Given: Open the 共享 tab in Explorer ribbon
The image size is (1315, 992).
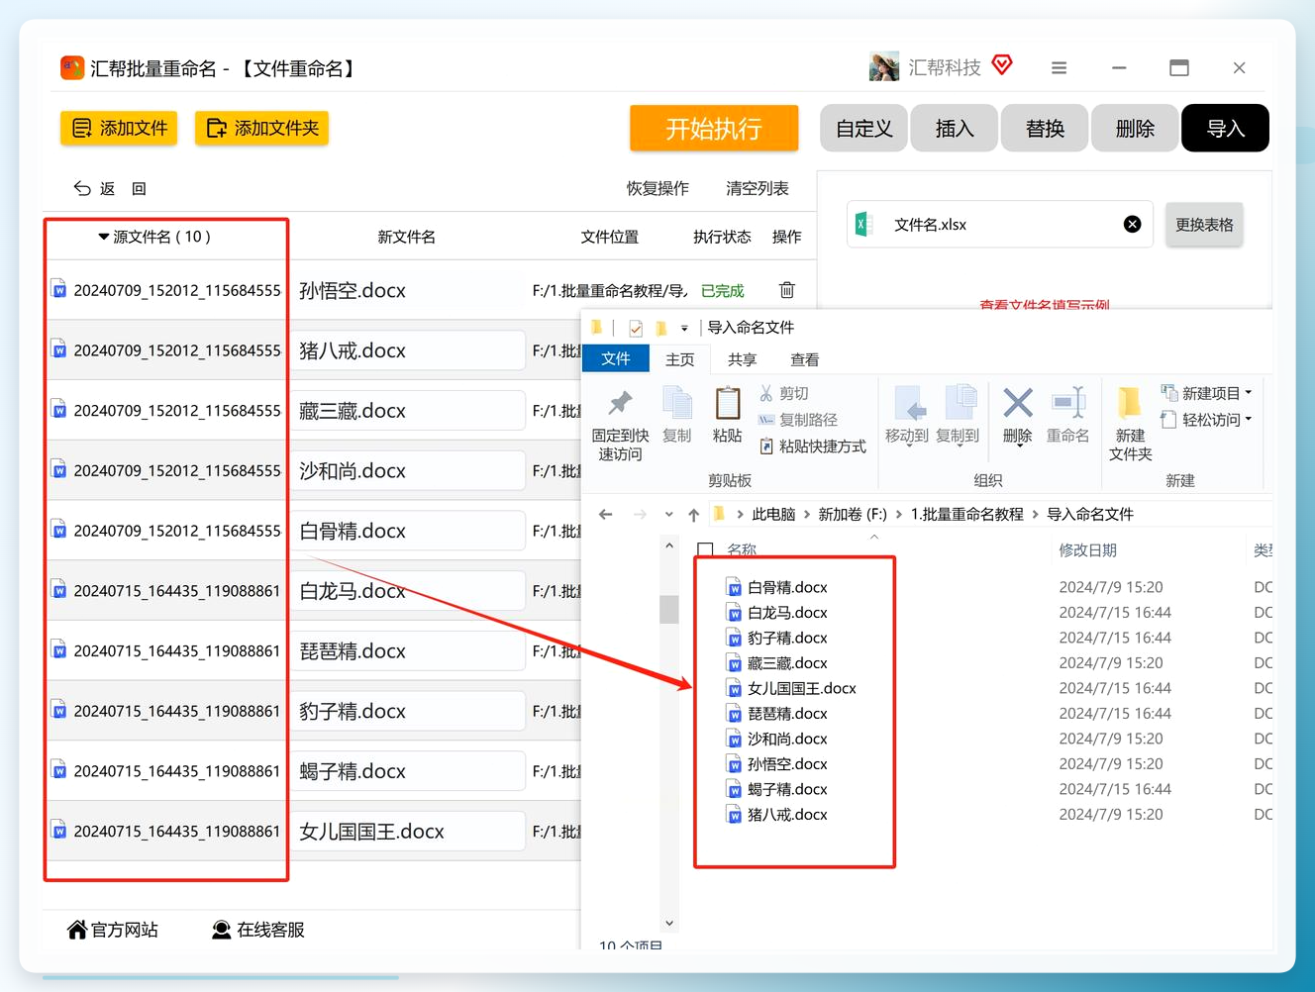Looking at the screenshot, I should coord(742,359).
